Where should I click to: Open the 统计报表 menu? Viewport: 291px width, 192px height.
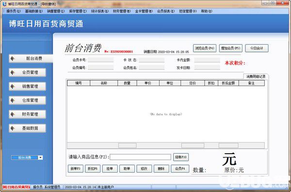(x=99, y=11)
